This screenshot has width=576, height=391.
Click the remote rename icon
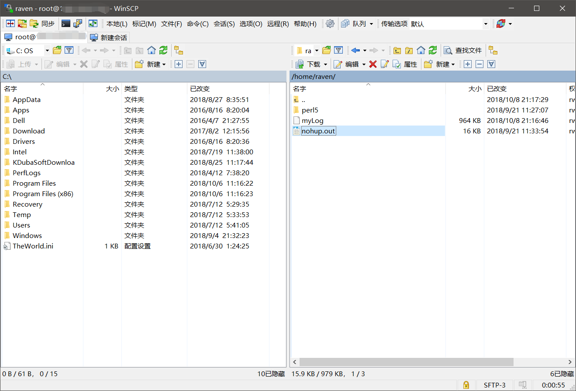pyautogui.click(x=385, y=64)
